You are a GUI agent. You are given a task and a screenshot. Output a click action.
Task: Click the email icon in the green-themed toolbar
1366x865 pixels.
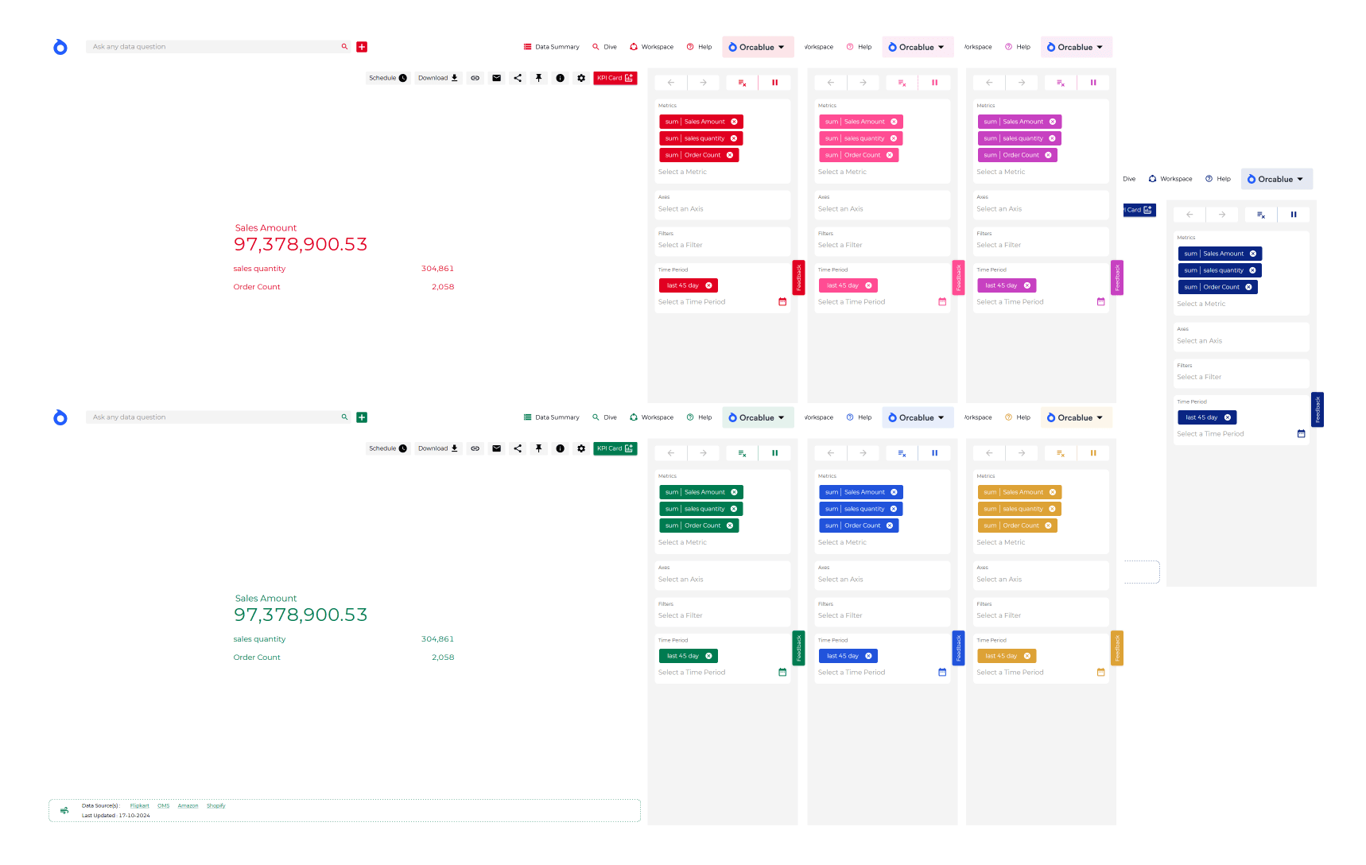(x=497, y=448)
